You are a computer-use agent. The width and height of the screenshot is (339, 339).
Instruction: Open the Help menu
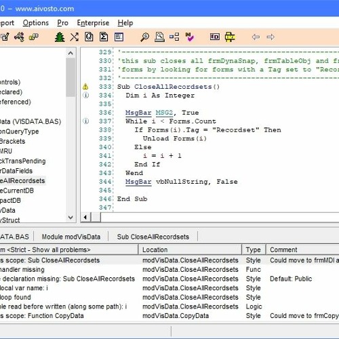[x=125, y=23]
